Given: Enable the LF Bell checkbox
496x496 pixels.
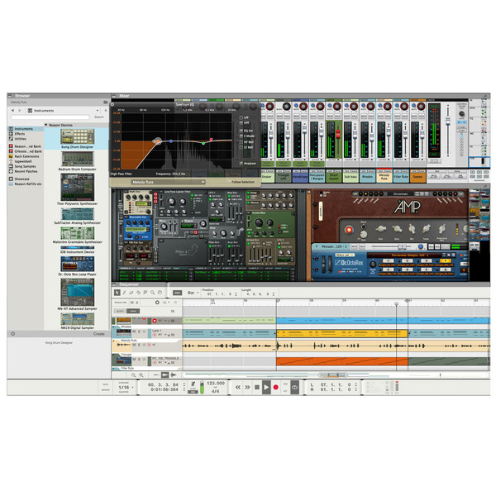Looking at the screenshot, I should point(241,147).
